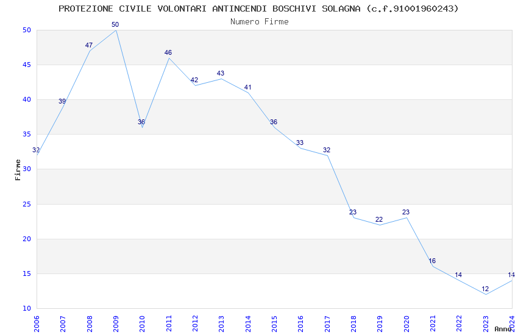The image size is (518, 335).
Task: Click the 2013 x-axis year label
Action: click(221, 324)
